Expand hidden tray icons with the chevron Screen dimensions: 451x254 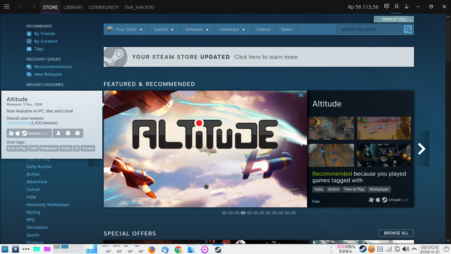(414, 249)
